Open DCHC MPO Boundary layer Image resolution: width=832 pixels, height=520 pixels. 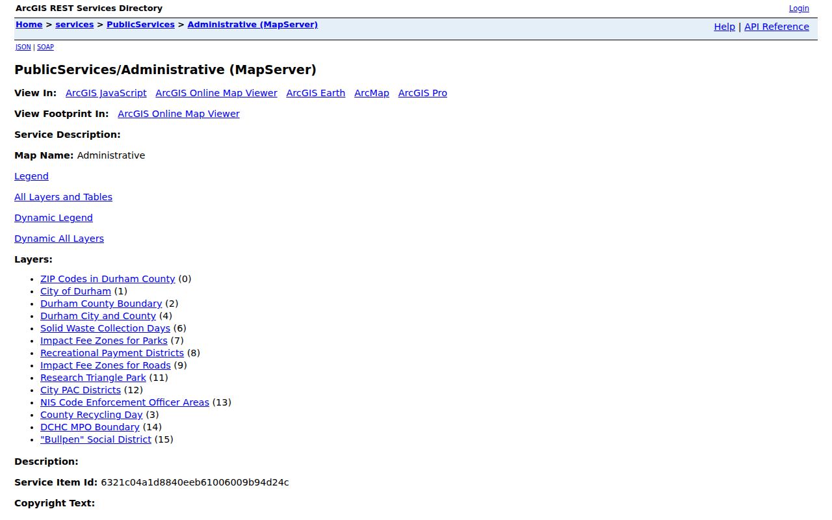coord(90,427)
